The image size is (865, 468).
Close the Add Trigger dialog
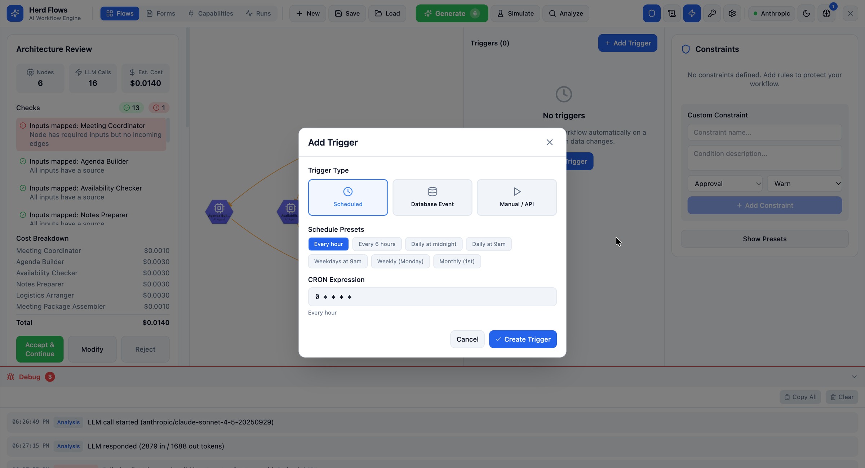click(x=549, y=142)
